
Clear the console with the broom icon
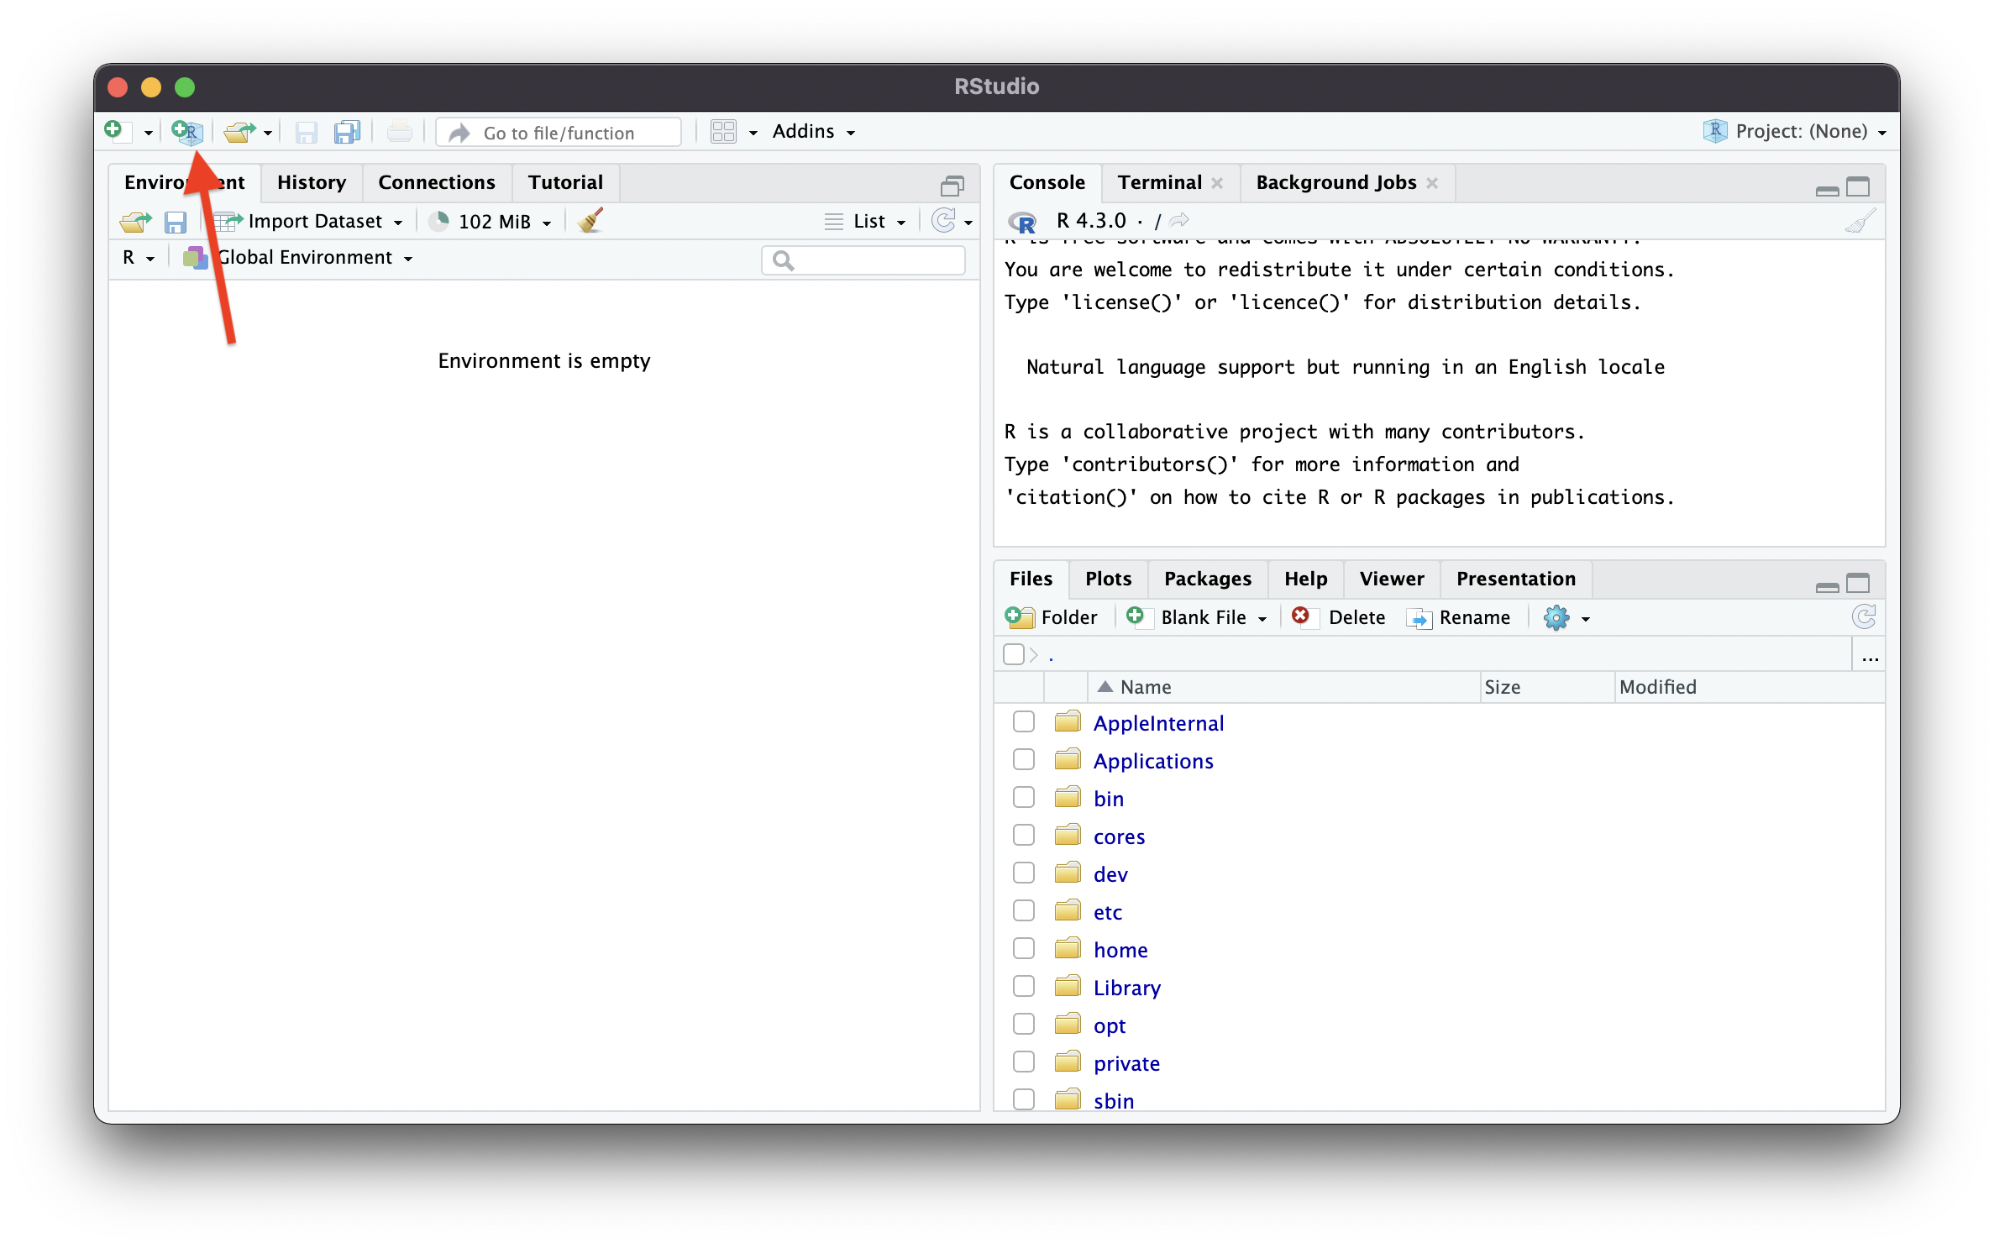click(1860, 221)
